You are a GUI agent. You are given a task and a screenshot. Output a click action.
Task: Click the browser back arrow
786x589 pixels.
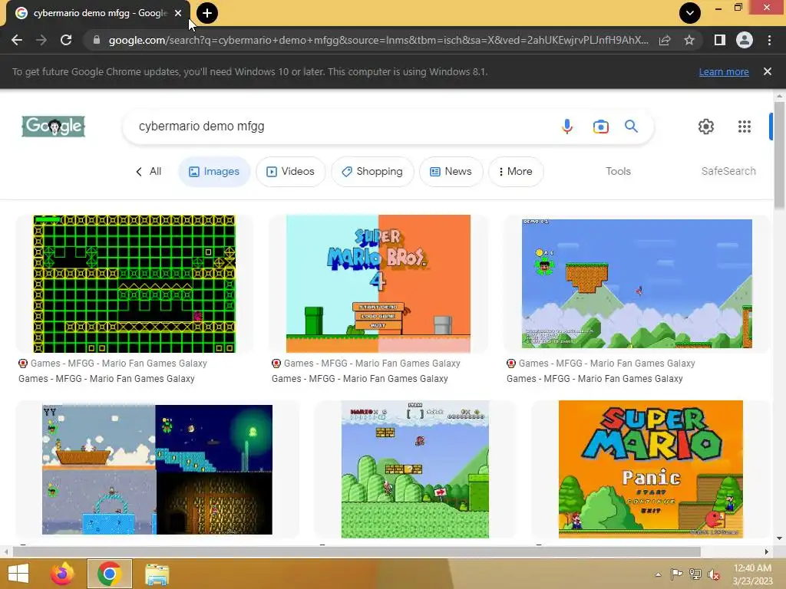17,40
